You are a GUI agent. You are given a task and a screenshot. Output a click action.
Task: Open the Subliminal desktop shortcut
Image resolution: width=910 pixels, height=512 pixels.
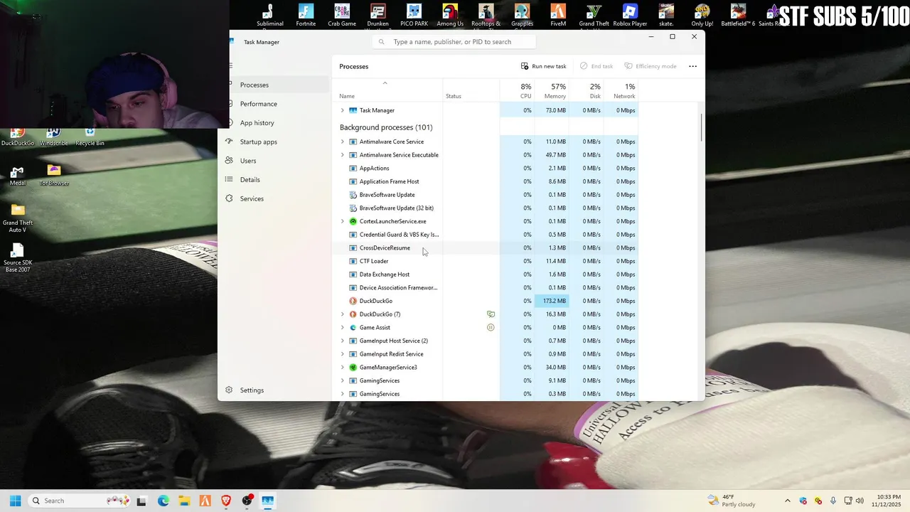point(269,16)
